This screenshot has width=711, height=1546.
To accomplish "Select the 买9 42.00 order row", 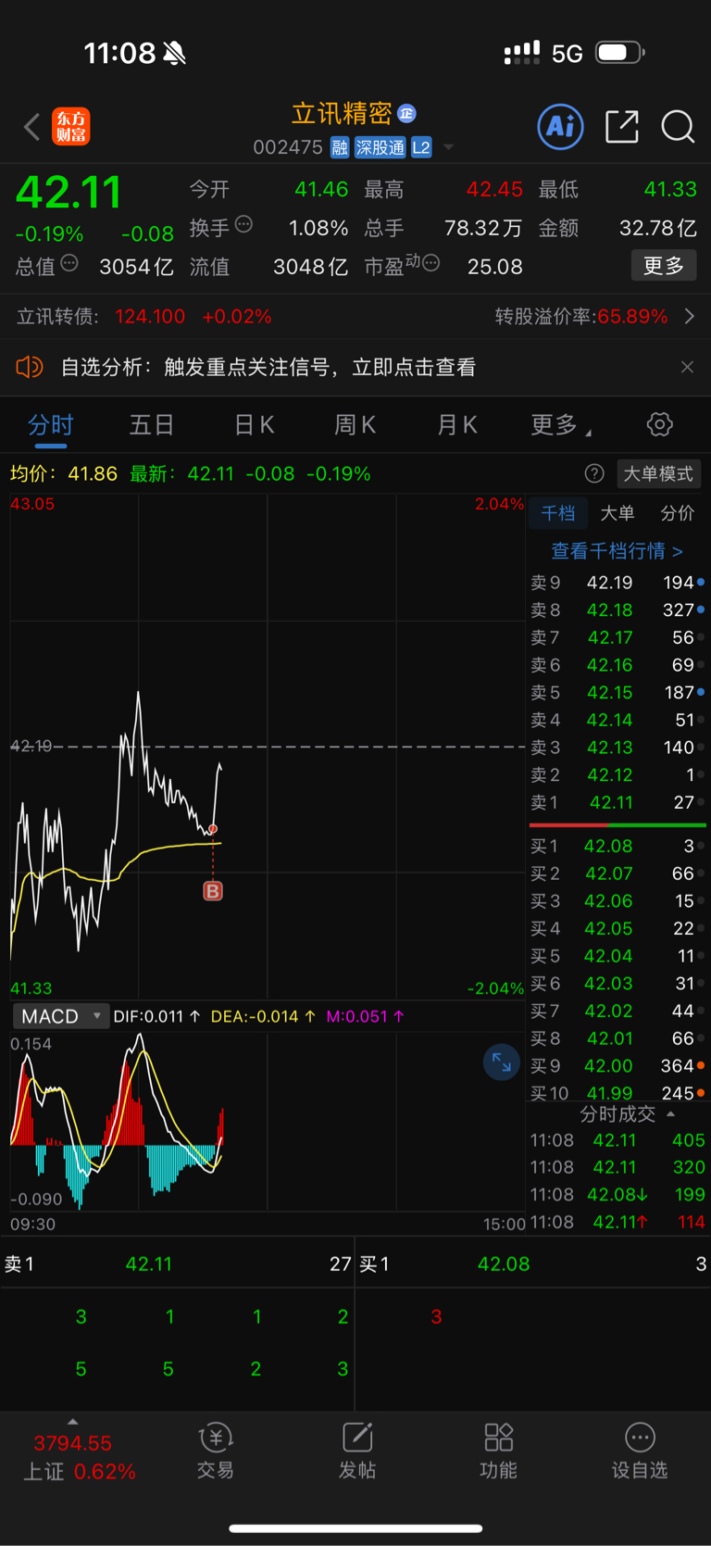I will click(617, 1066).
